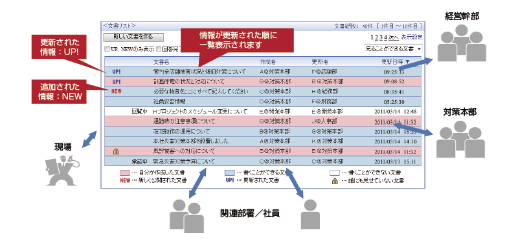Click the 作成者 column header
Screen dimensions: 518x239
tap(267, 61)
